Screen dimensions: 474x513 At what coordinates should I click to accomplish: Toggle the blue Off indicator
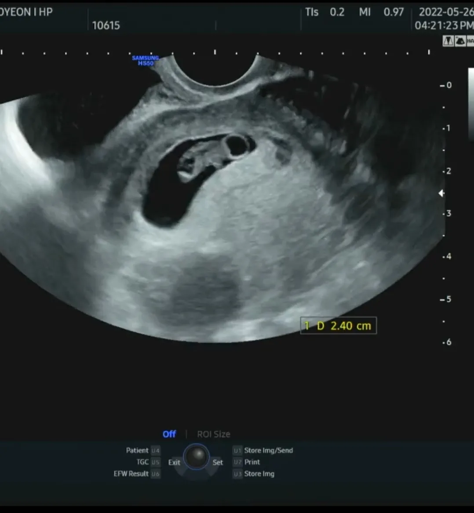tap(169, 434)
